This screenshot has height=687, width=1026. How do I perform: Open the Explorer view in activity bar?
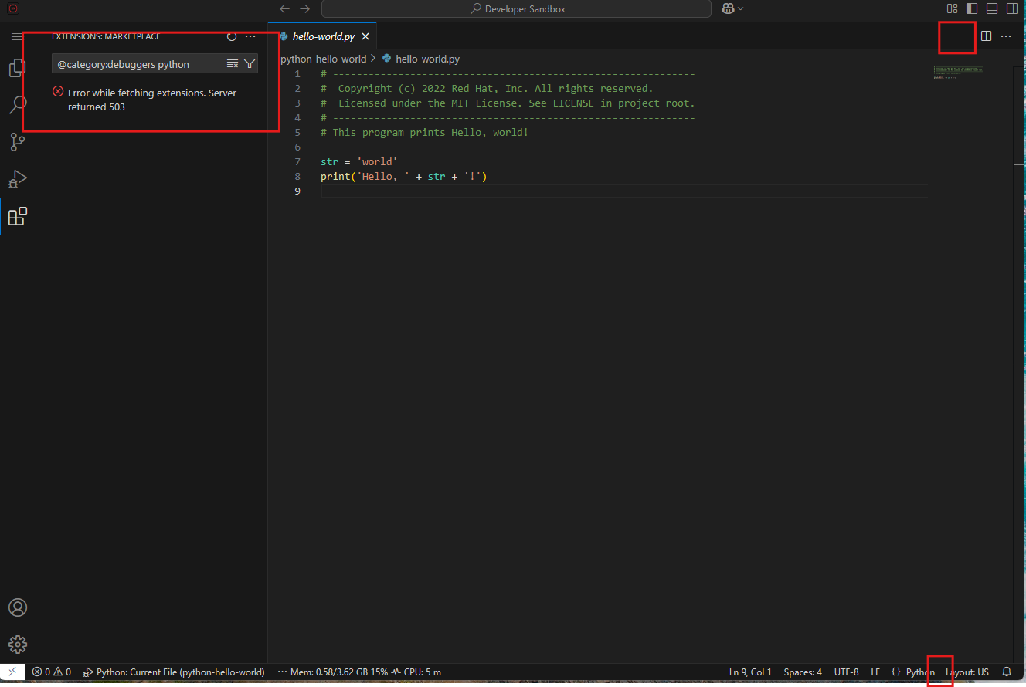coord(17,69)
